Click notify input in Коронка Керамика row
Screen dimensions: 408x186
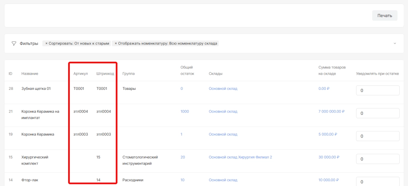(x=377, y=136)
